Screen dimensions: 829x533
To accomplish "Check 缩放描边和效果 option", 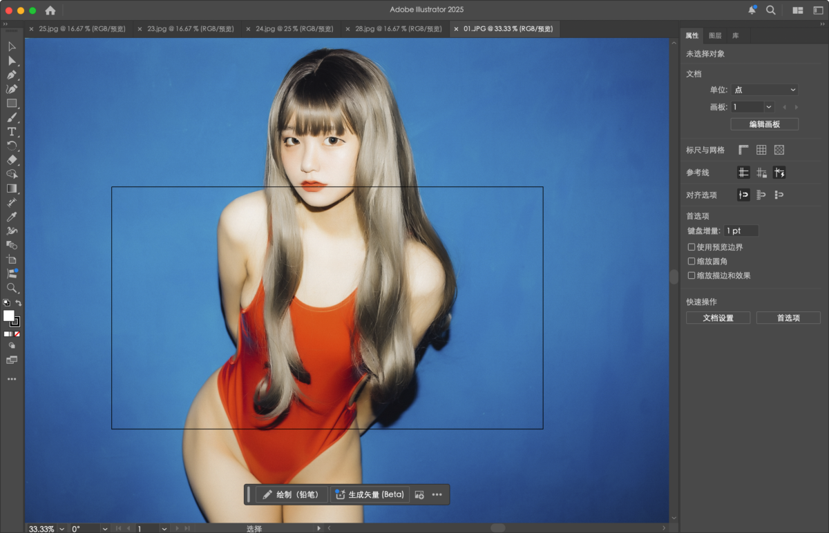I will click(692, 275).
